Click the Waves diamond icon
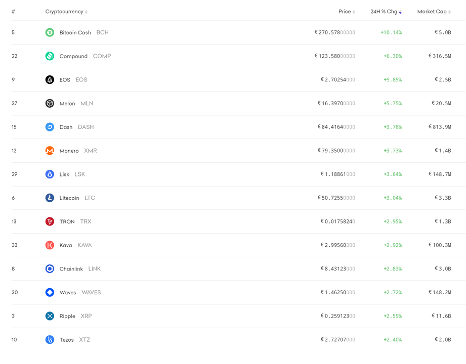466x364 pixels. click(50, 292)
